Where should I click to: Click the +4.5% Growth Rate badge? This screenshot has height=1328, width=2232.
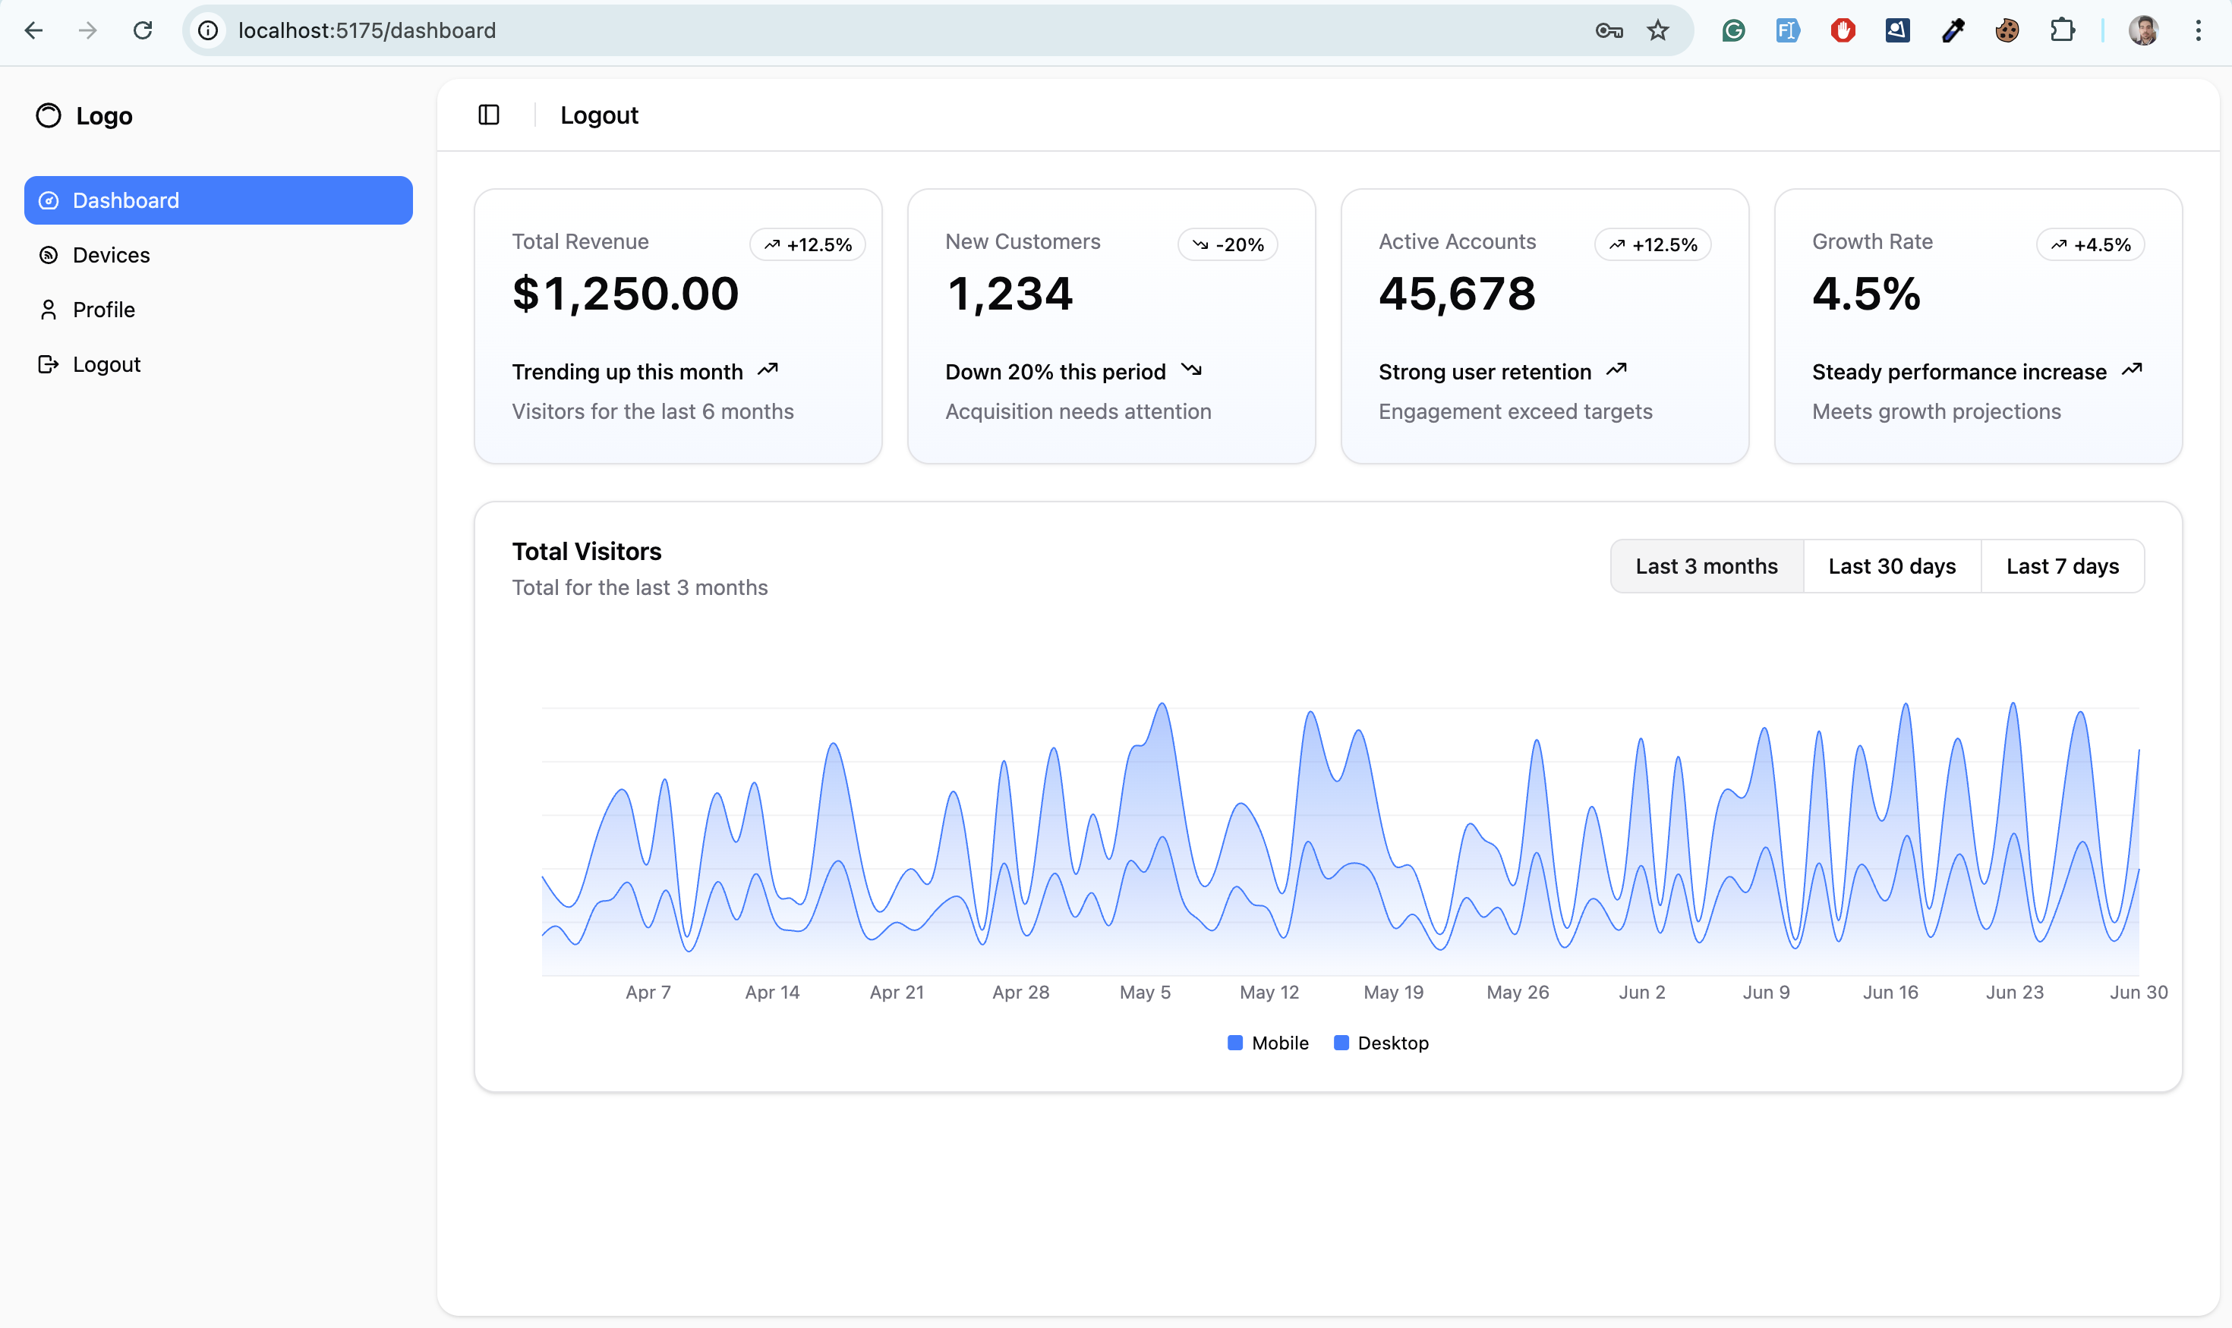pos(2089,244)
